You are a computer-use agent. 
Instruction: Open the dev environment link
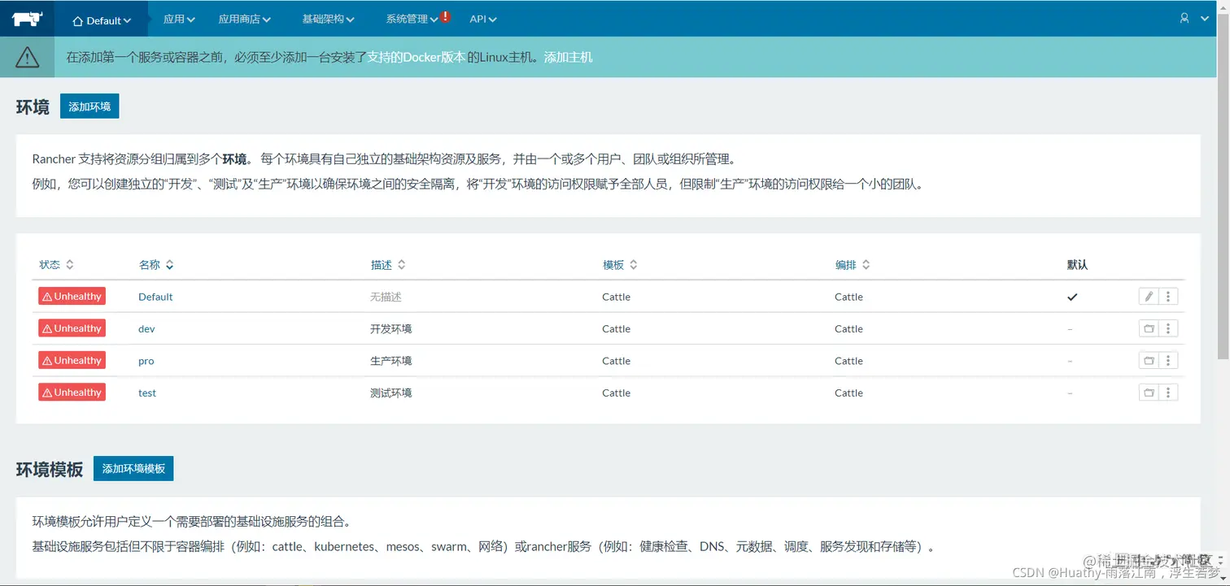pos(146,328)
